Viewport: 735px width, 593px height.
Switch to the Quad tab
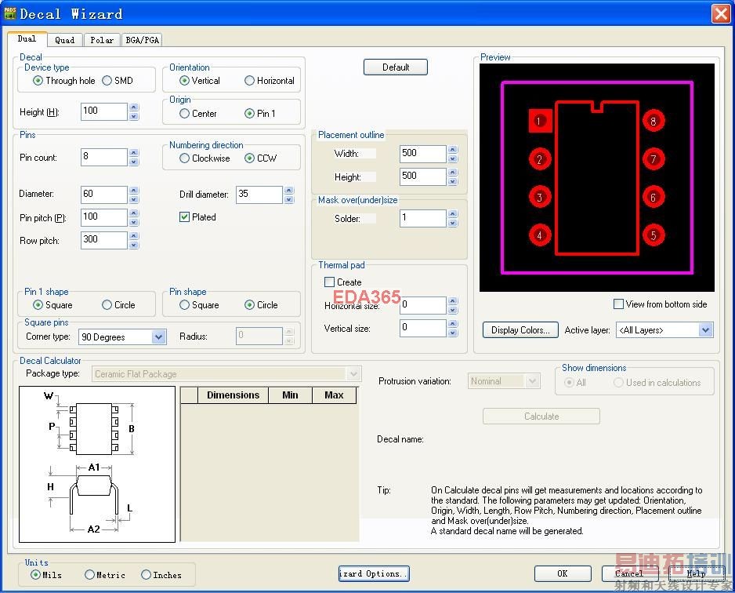pyautogui.click(x=65, y=40)
